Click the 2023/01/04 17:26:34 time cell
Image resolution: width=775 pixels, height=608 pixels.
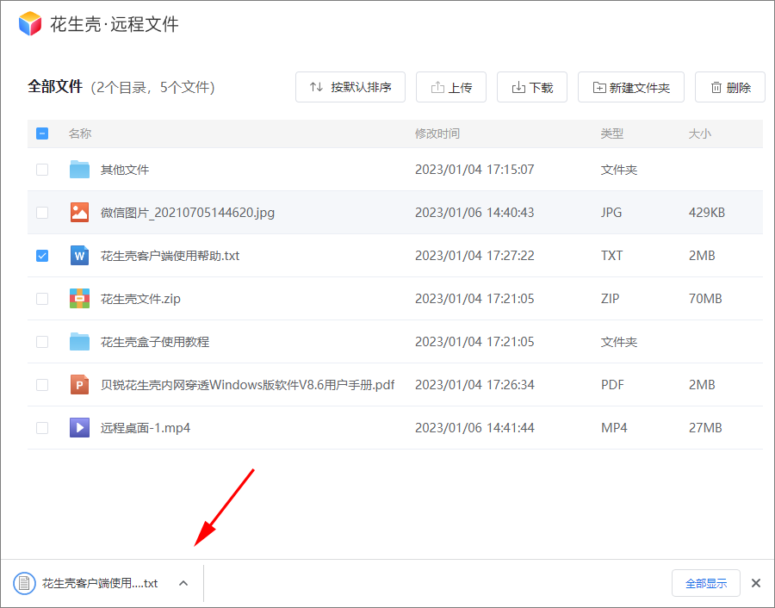(474, 385)
